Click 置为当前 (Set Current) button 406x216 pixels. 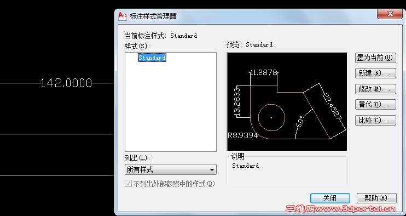click(375, 58)
